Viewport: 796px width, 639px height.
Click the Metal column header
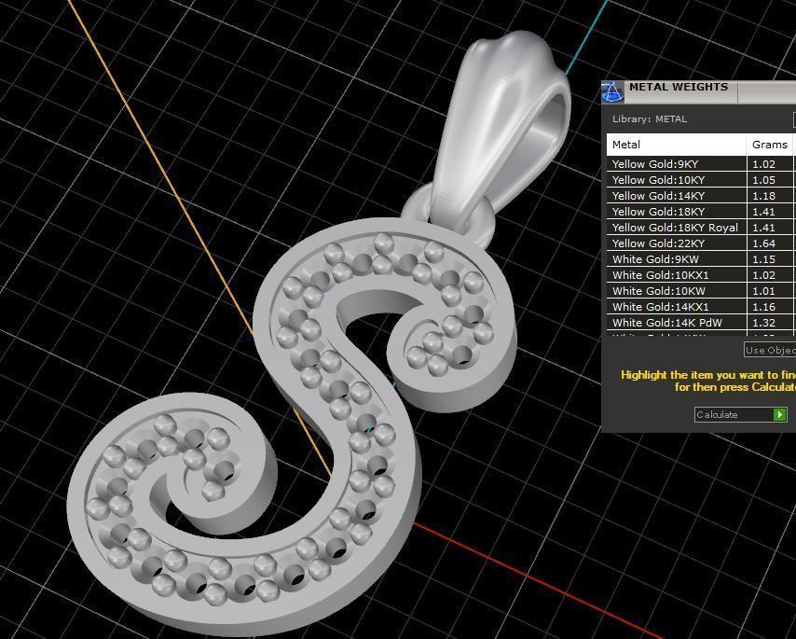click(x=676, y=145)
